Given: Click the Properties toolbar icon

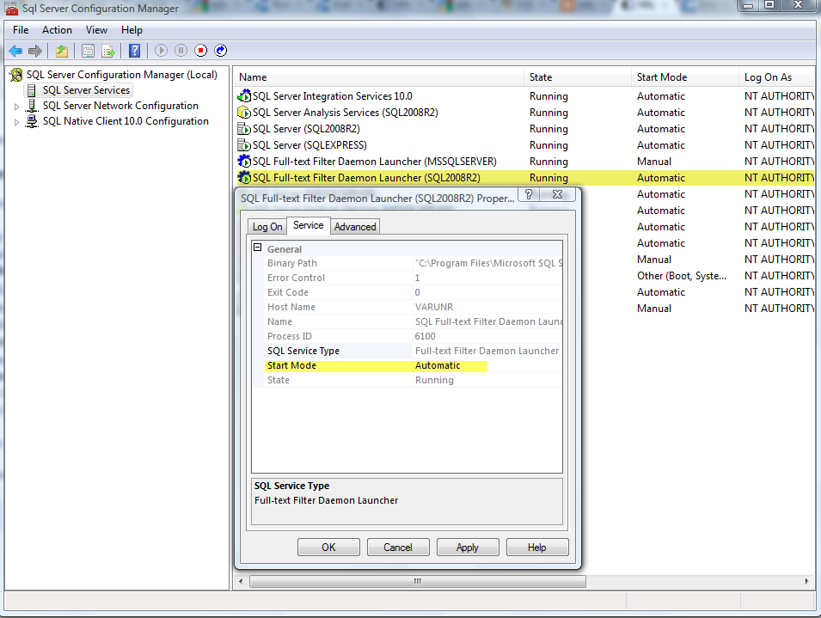Looking at the screenshot, I should point(88,51).
